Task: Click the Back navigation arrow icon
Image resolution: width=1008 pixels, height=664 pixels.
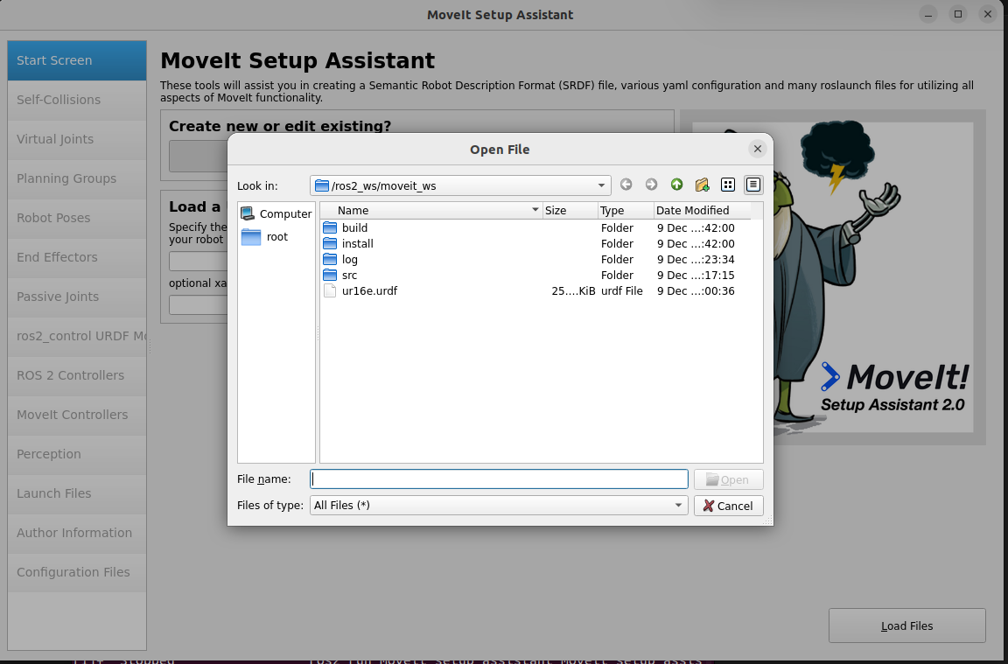Action: [x=626, y=185]
